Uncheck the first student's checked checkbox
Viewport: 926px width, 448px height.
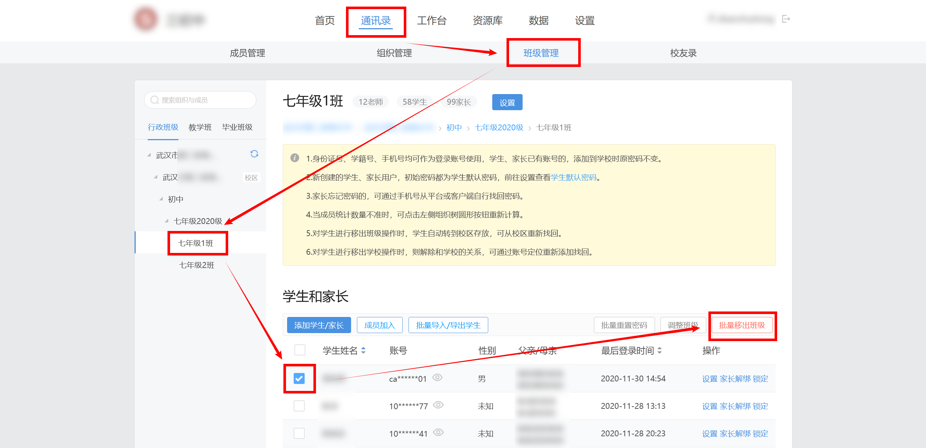[299, 378]
